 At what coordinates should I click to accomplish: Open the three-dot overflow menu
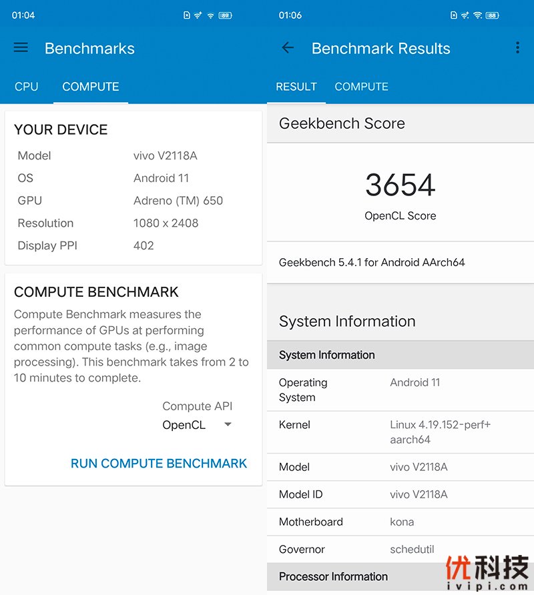[x=517, y=48]
